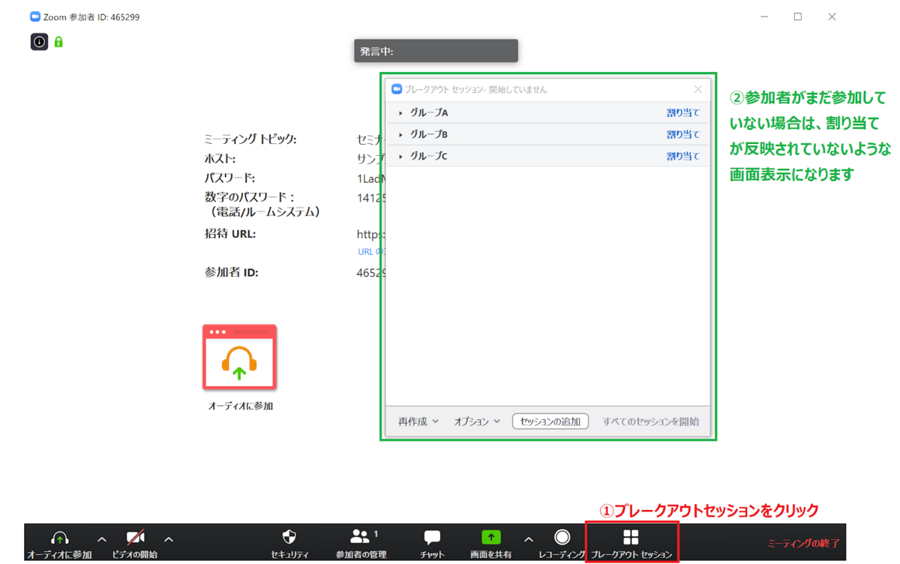Click the 発言中: speaker bar
This screenshot has width=900, height=564.
436,51
